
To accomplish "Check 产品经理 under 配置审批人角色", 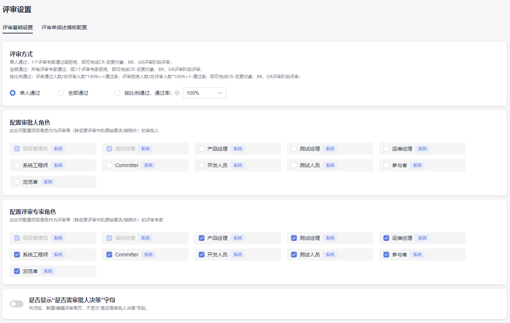I will pyautogui.click(x=202, y=149).
